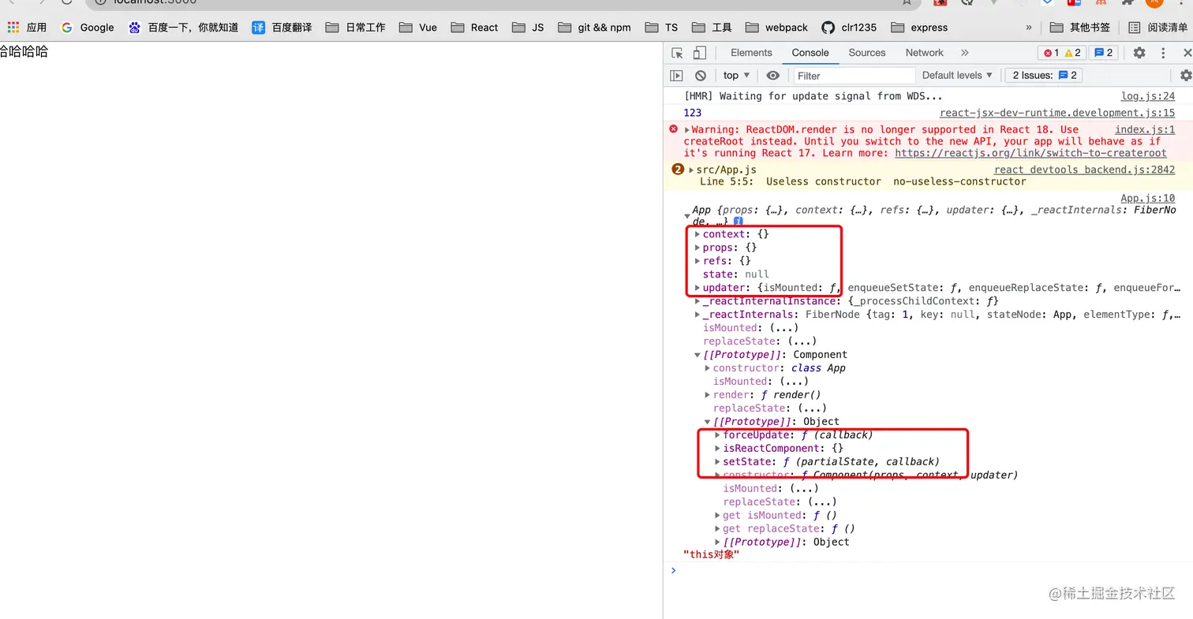Open the Google bookmark
The width and height of the screenshot is (1193, 619).
tap(88, 28)
